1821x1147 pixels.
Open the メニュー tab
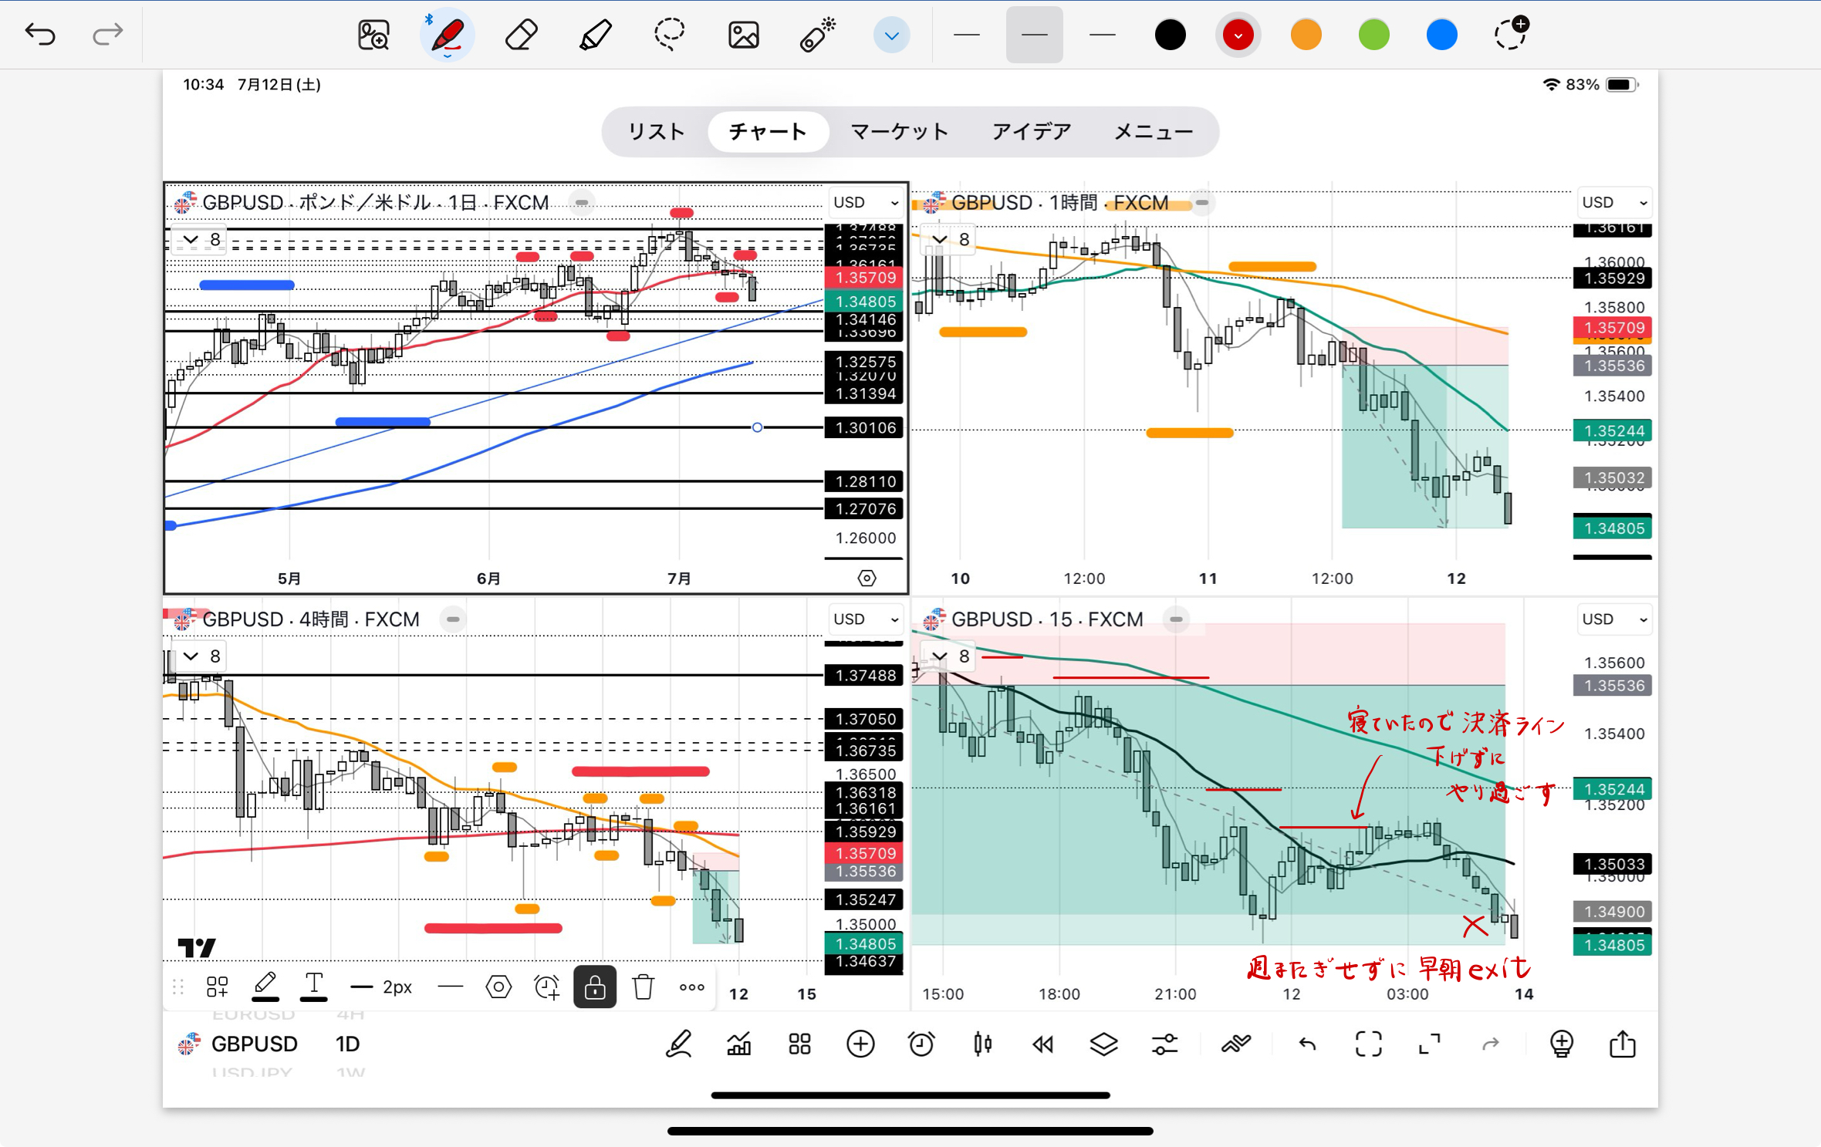tap(1154, 132)
